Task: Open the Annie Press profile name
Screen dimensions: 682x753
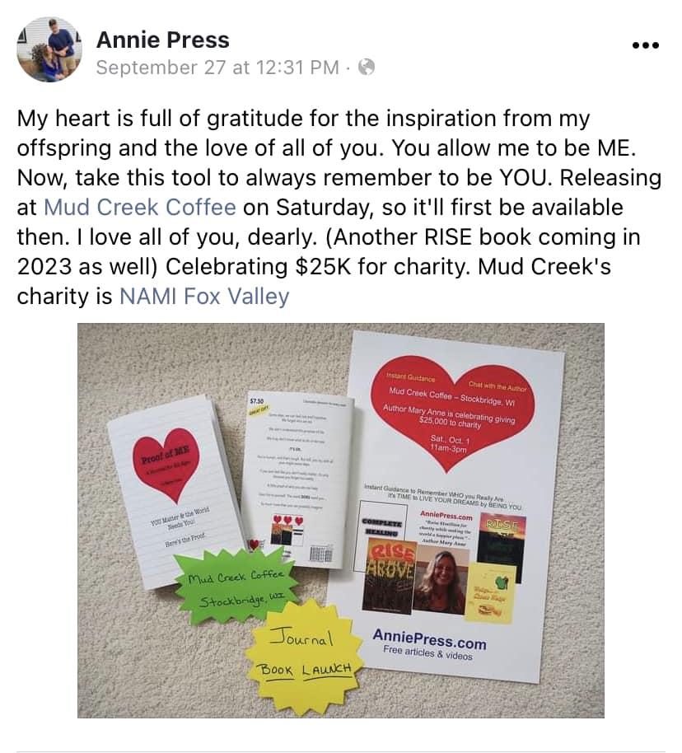Action: click(163, 40)
